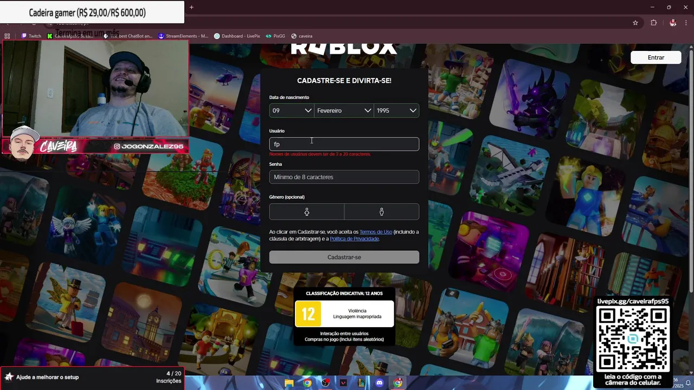The image size is (694, 390).
Task: Open the bookmarks bar apps grid icon
Action: click(7, 36)
